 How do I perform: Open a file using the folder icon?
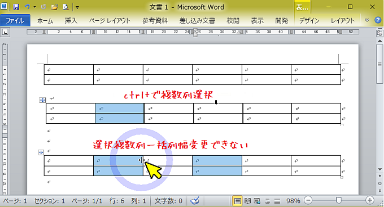click(55, 7)
